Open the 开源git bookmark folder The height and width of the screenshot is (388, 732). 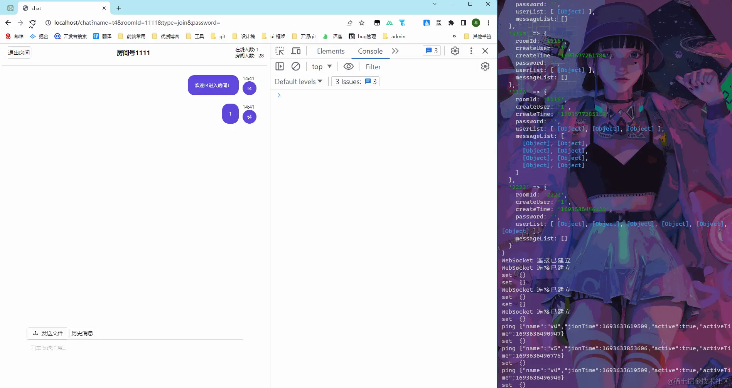coord(304,36)
